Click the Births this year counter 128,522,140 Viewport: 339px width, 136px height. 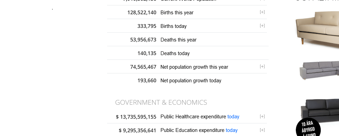(142, 13)
